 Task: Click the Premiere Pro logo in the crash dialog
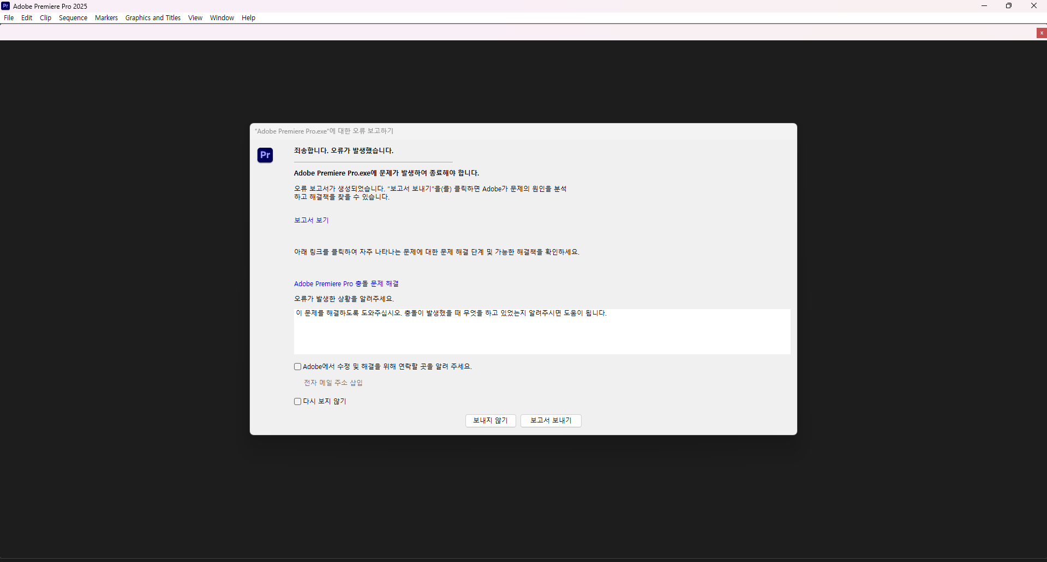coord(265,155)
